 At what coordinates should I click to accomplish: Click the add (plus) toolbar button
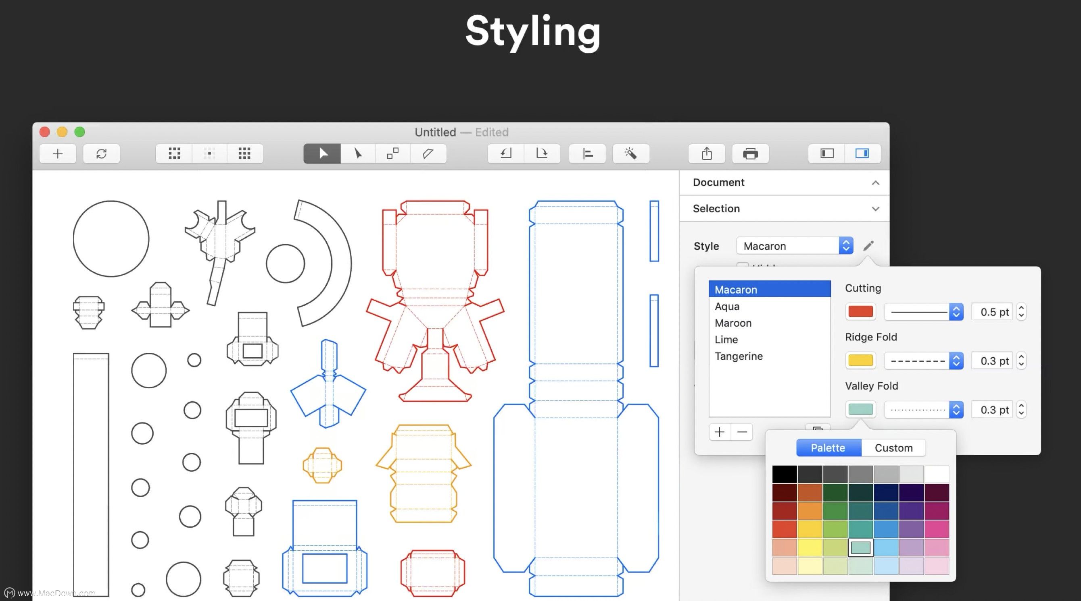tap(58, 154)
